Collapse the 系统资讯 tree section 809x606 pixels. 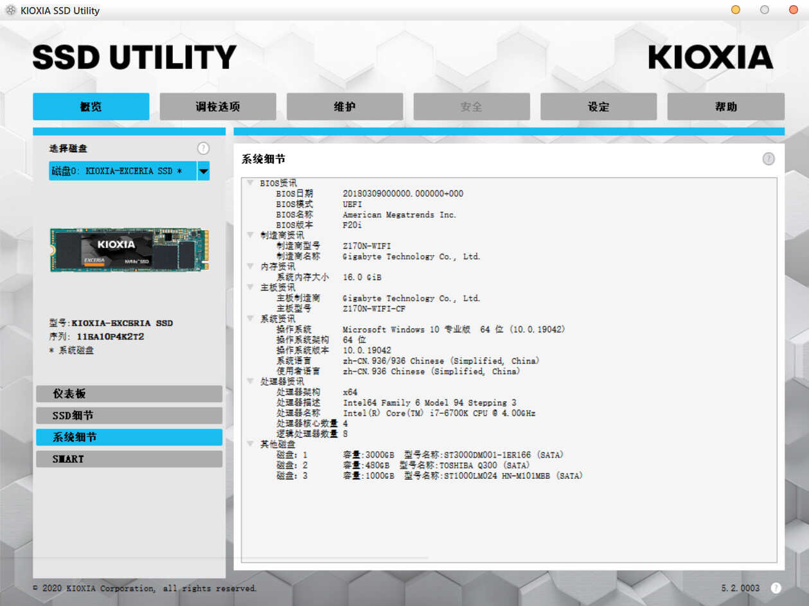click(x=250, y=319)
